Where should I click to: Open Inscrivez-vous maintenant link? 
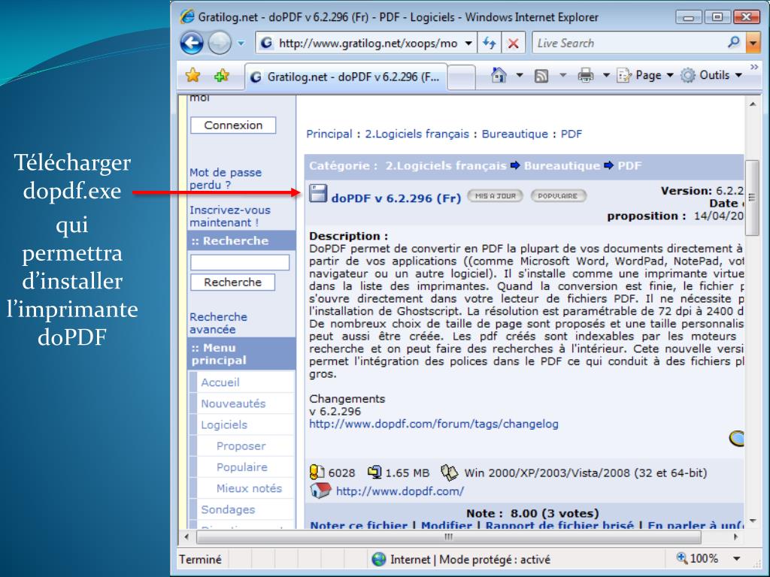tap(230, 216)
